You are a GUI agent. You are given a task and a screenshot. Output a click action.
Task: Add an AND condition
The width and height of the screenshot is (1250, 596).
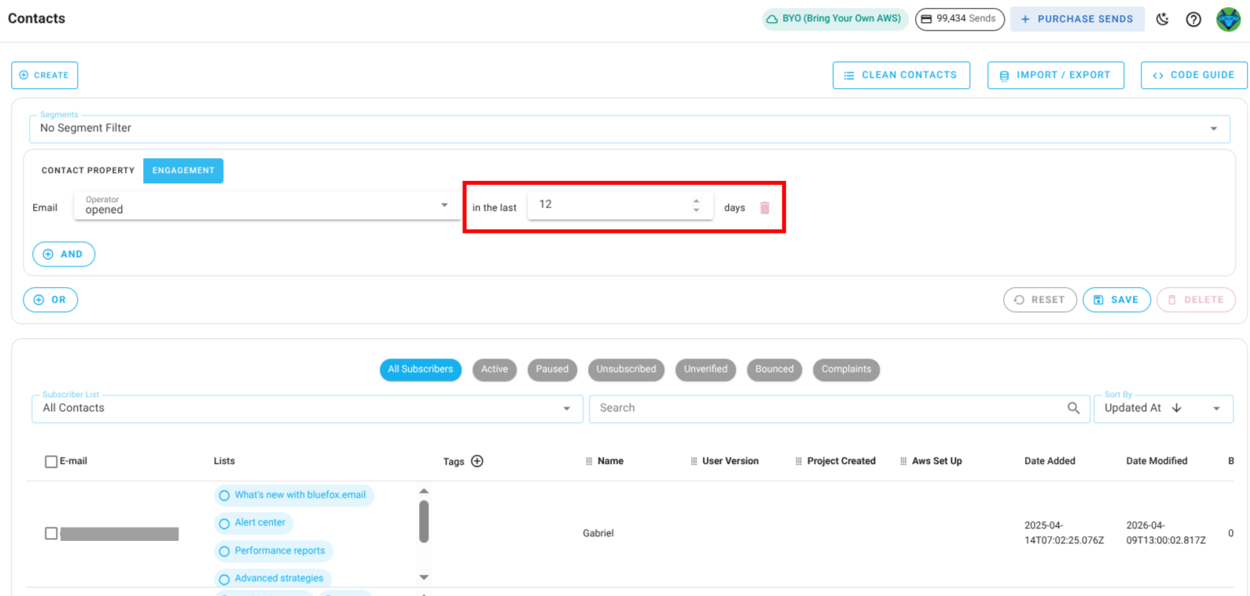(64, 255)
